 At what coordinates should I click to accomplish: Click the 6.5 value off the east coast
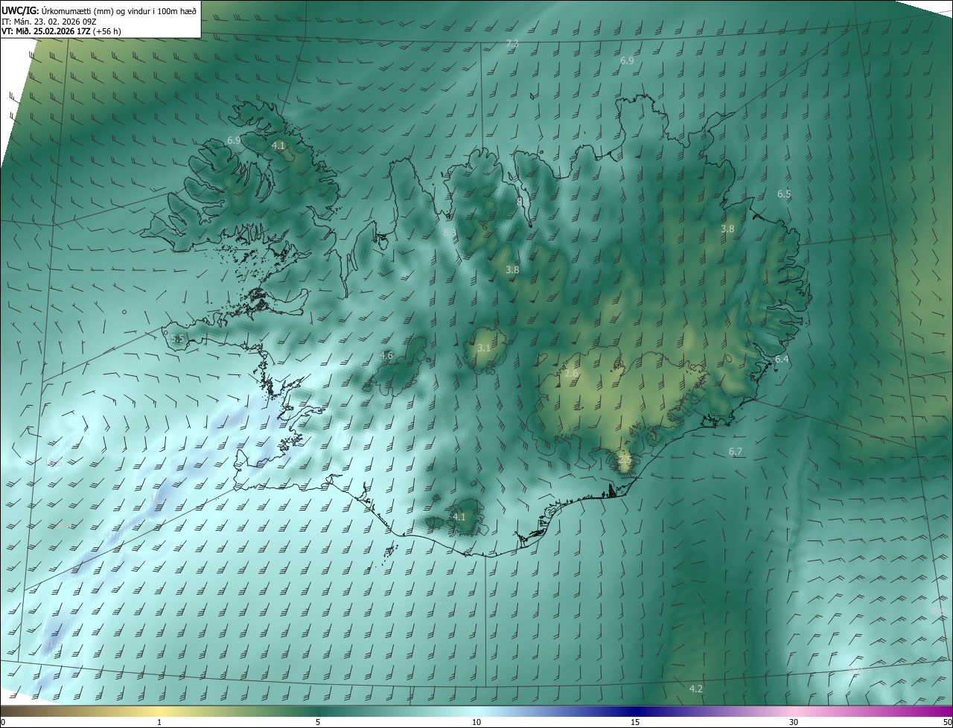click(x=784, y=194)
